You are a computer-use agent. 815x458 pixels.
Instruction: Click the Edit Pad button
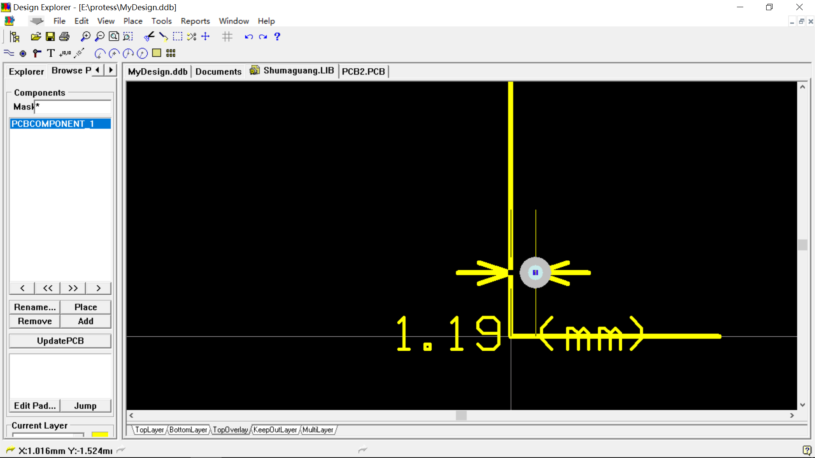[x=35, y=406]
